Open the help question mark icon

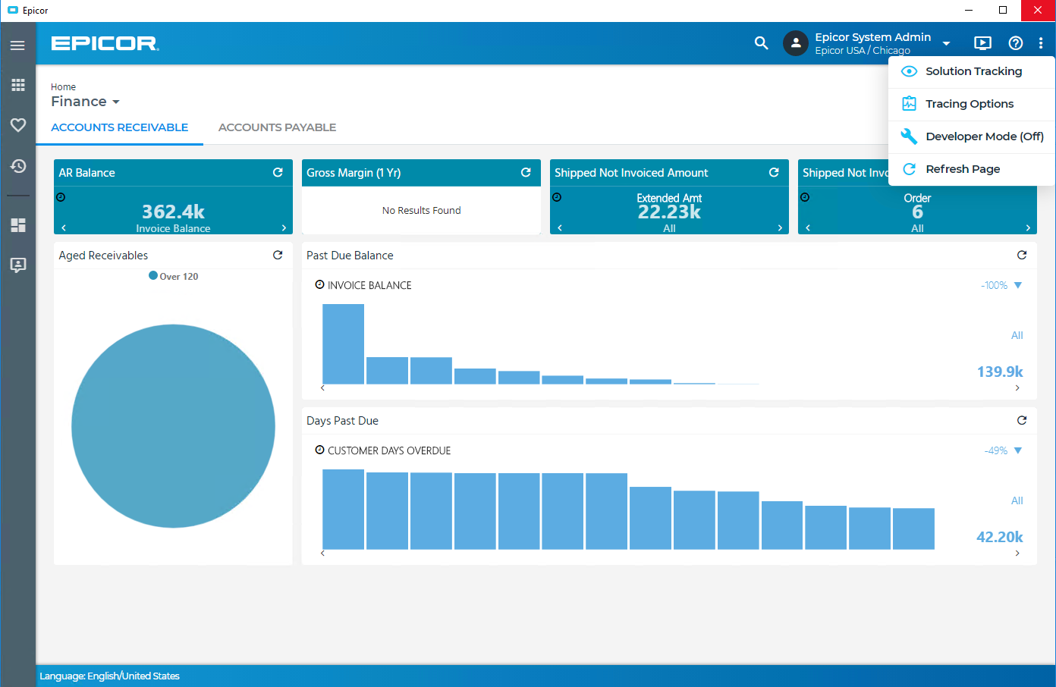pos(1015,43)
